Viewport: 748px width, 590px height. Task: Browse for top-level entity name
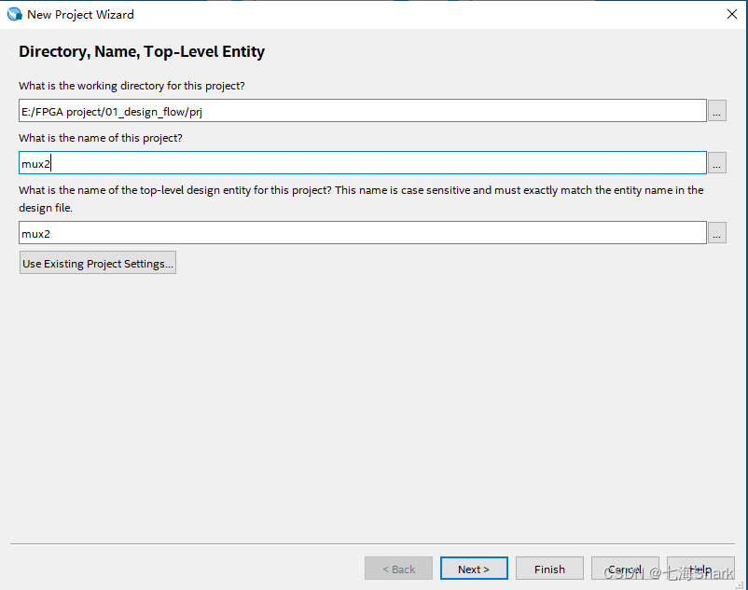point(716,233)
